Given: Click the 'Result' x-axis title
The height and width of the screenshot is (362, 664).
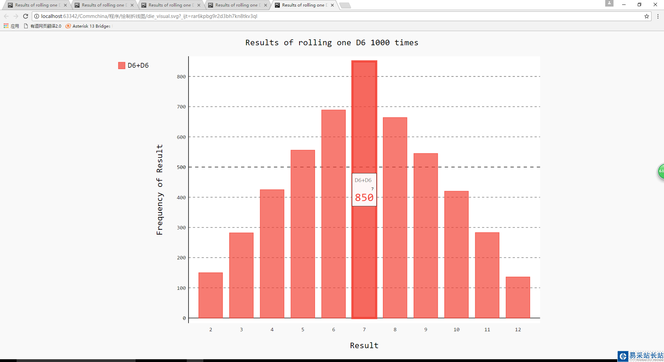Looking at the screenshot, I should point(364,345).
